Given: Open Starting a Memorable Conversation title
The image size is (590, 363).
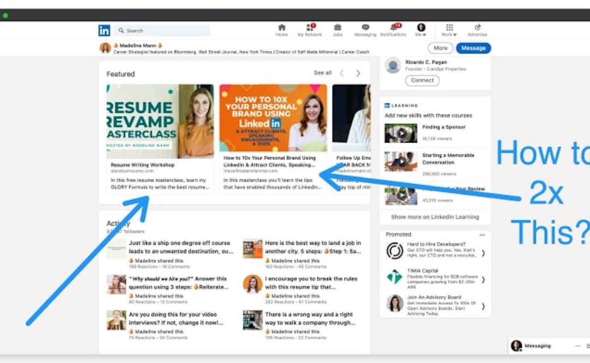Looking at the screenshot, I should click(448, 159).
